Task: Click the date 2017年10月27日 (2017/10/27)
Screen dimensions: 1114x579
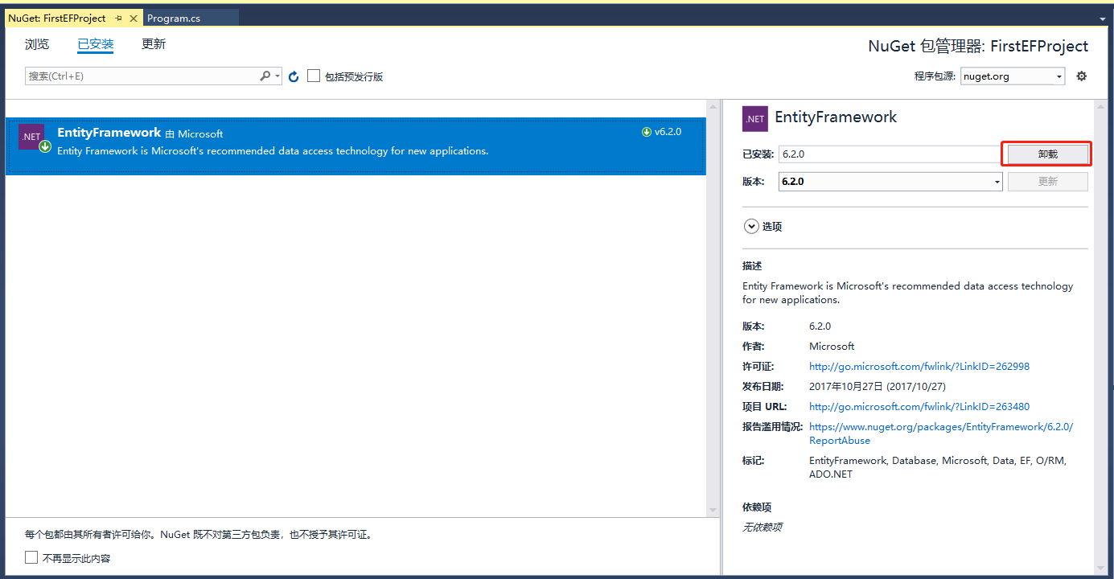Action: point(878,387)
